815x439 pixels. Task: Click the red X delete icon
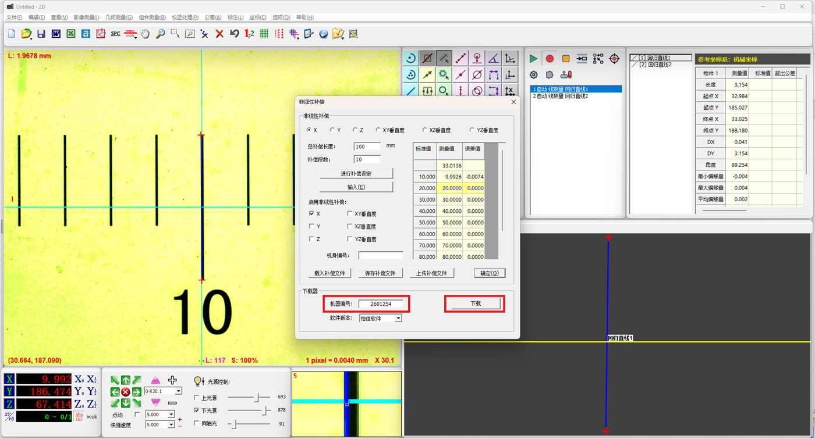pyautogui.click(x=219, y=34)
